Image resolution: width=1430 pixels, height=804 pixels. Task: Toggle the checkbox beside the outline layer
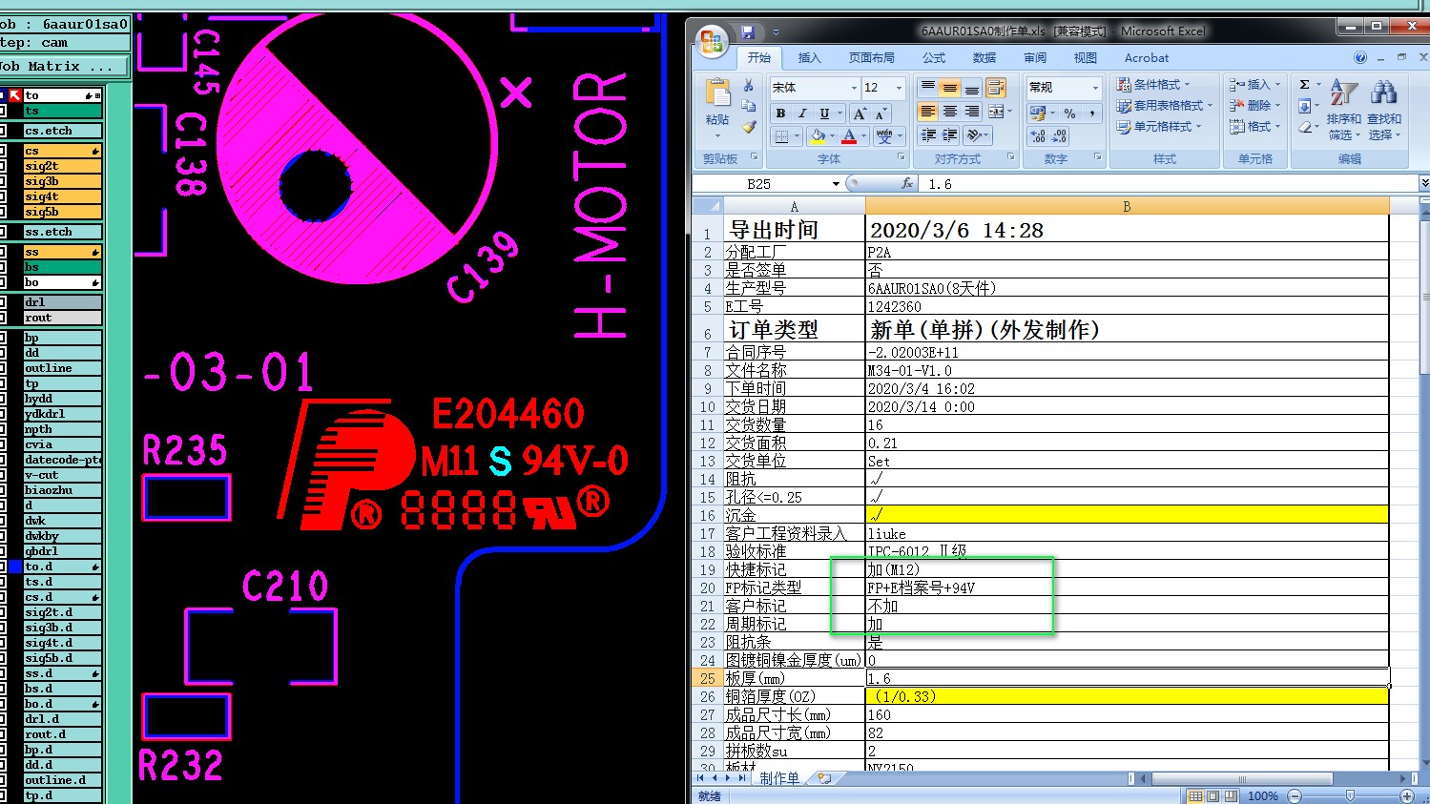(3, 368)
